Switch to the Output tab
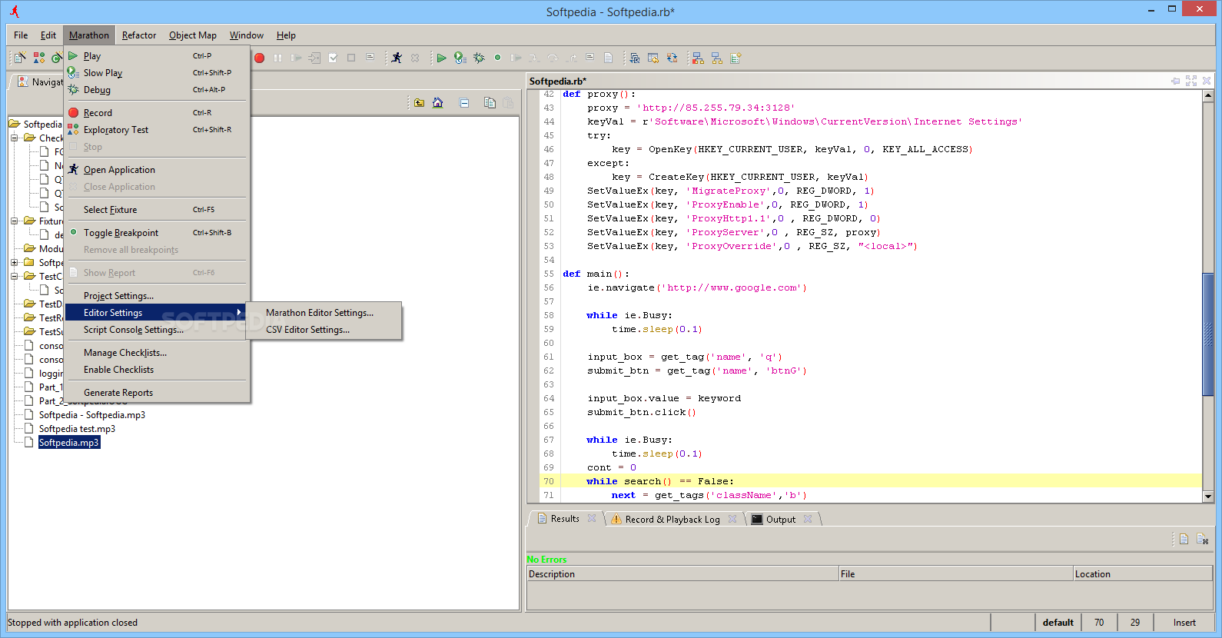This screenshot has width=1222, height=638. click(x=781, y=519)
